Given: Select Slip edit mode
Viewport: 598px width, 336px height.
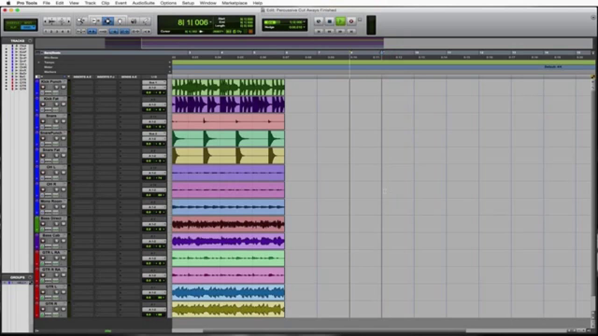Looking at the screenshot, I should [12, 28].
